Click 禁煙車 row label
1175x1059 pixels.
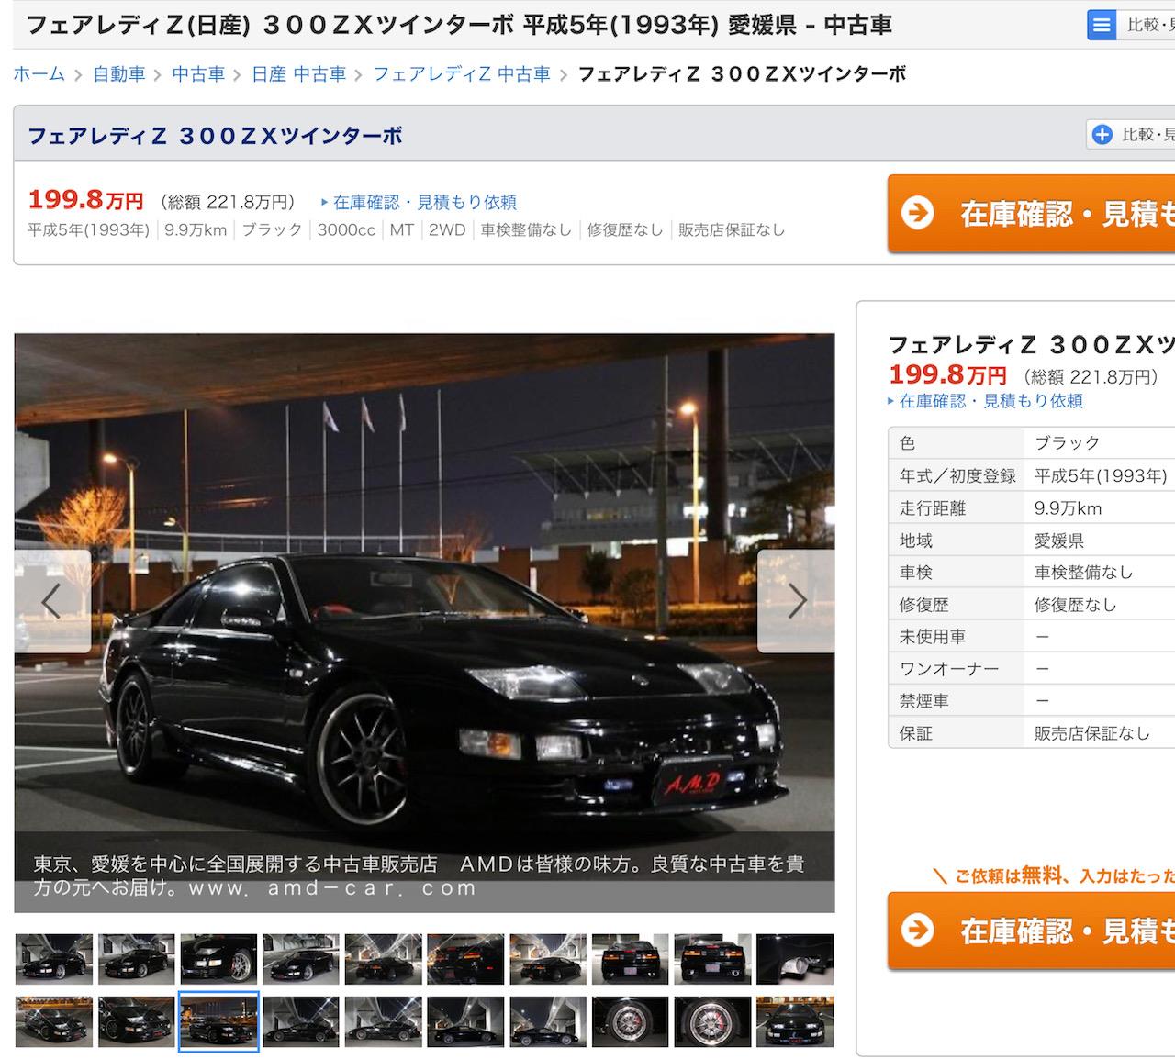(924, 701)
